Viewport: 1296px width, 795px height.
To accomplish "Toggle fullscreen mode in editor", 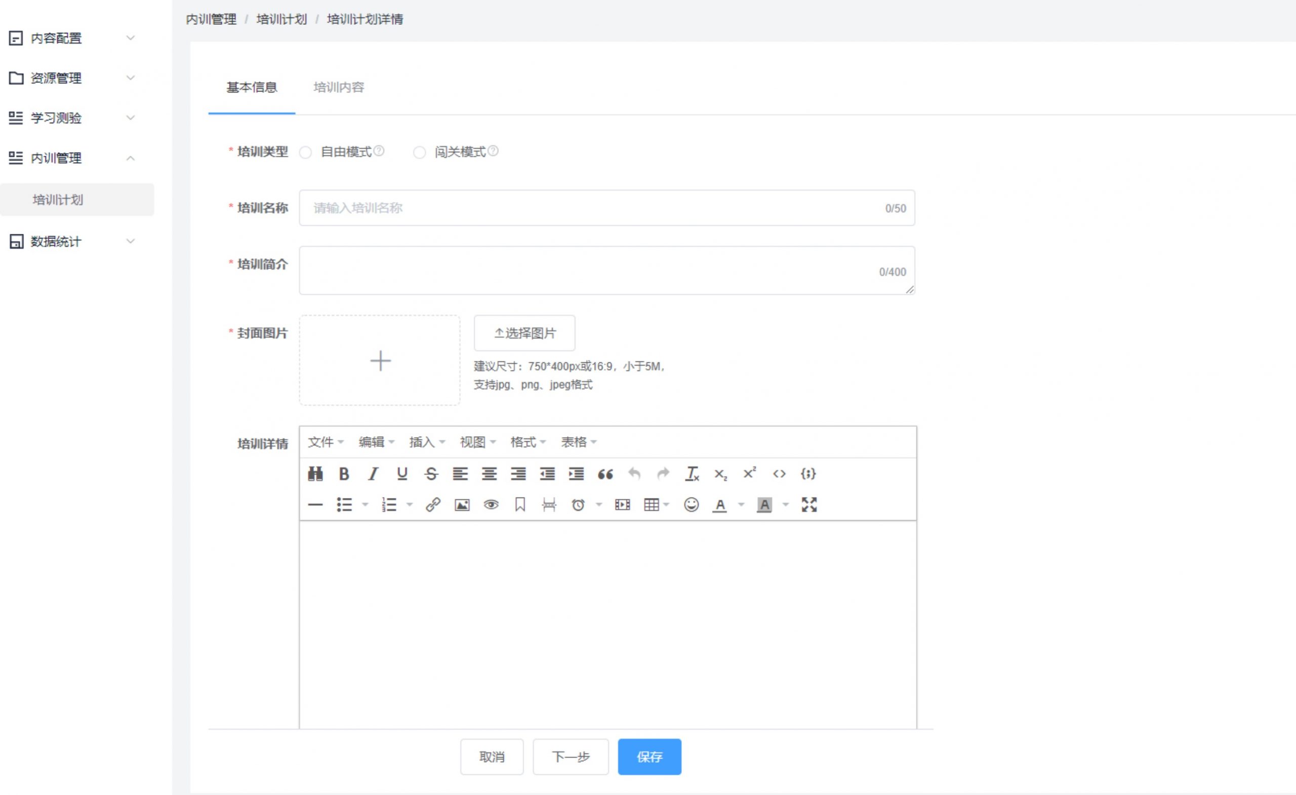I will point(808,505).
